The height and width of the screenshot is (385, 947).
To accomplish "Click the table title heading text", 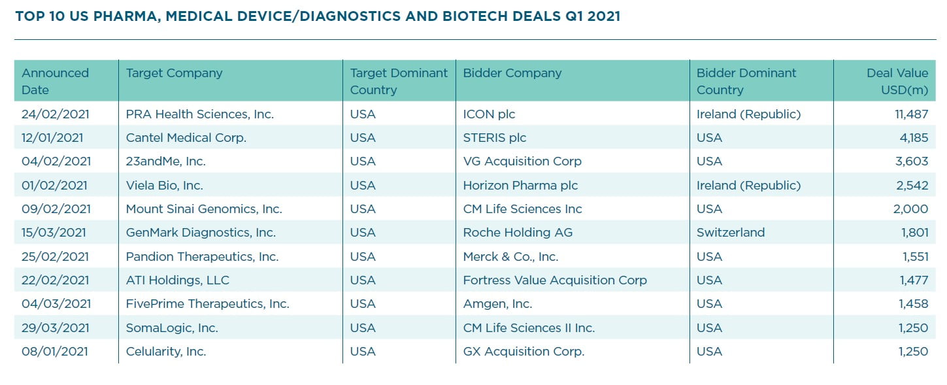I will pos(318,16).
